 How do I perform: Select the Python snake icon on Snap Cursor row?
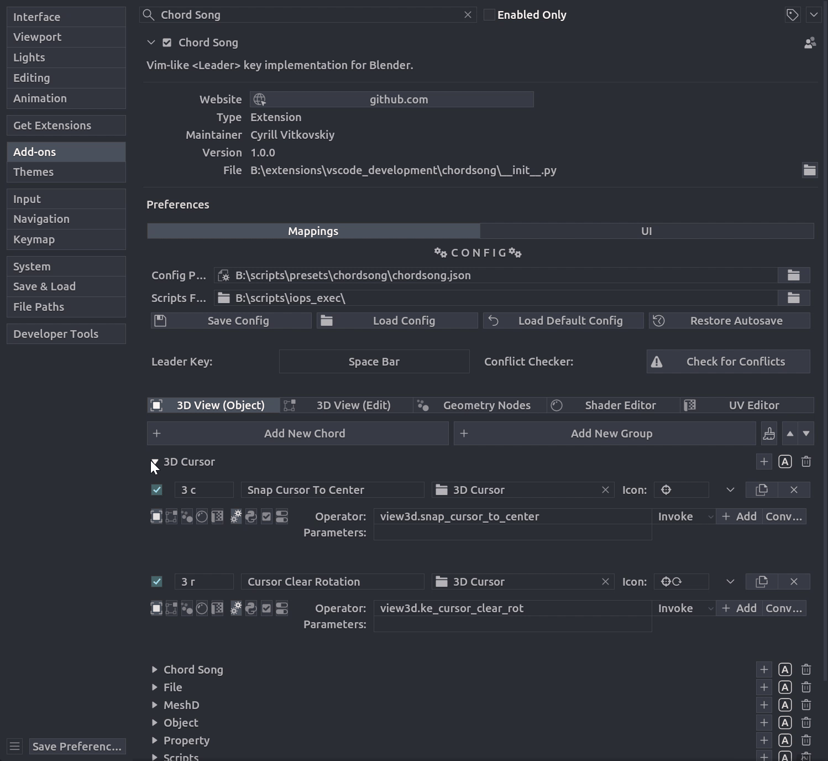pyautogui.click(x=251, y=516)
